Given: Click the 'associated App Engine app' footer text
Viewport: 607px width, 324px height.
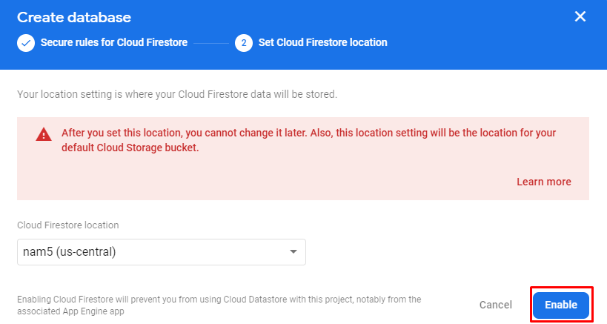Looking at the screenshot, I should [x=70, y=311].
